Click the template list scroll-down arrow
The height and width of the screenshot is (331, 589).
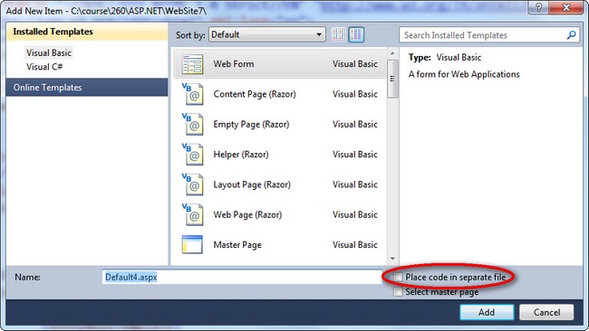pyautogui.click(x=392, y=259)
